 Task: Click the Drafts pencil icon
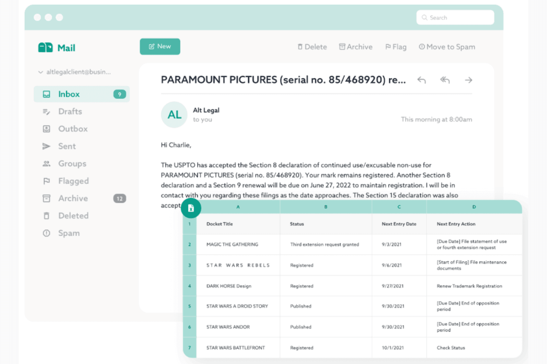(x=47, y=111)
